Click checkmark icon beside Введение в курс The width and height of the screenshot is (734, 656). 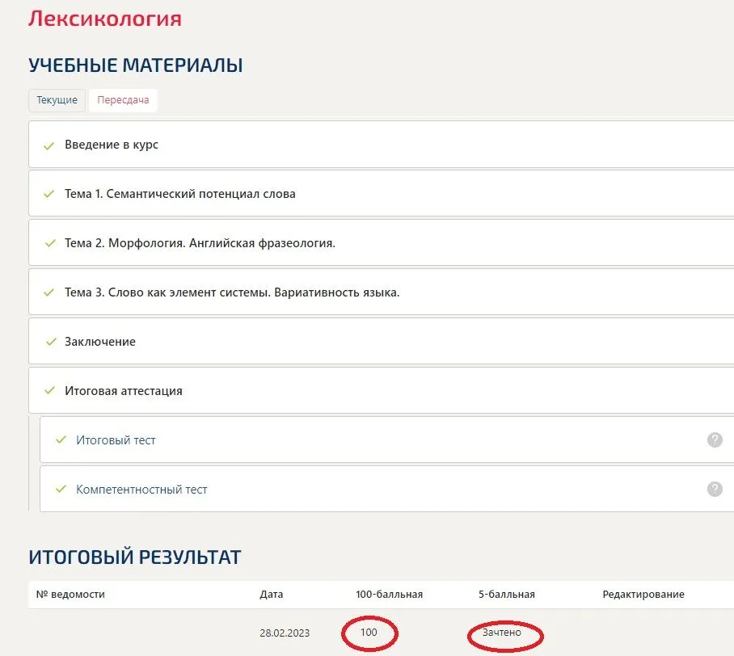click(49, 145)
